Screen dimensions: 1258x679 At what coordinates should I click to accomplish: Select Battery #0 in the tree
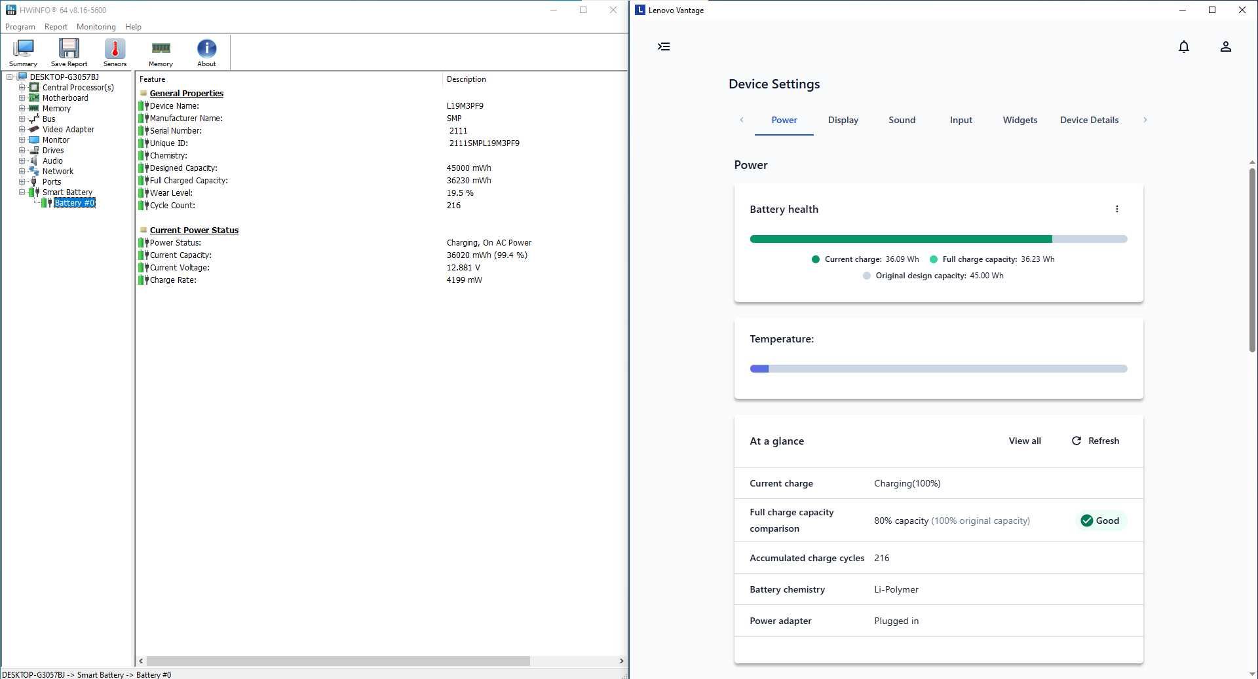pyautogui.click(x=75, y=202)
